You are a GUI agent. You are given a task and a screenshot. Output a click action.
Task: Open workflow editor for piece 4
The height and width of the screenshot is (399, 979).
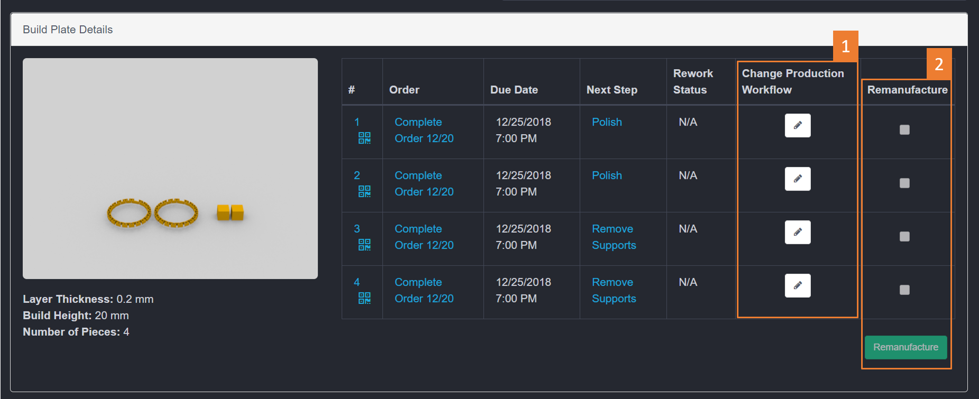pyautogui.click(x=797, y=286)
